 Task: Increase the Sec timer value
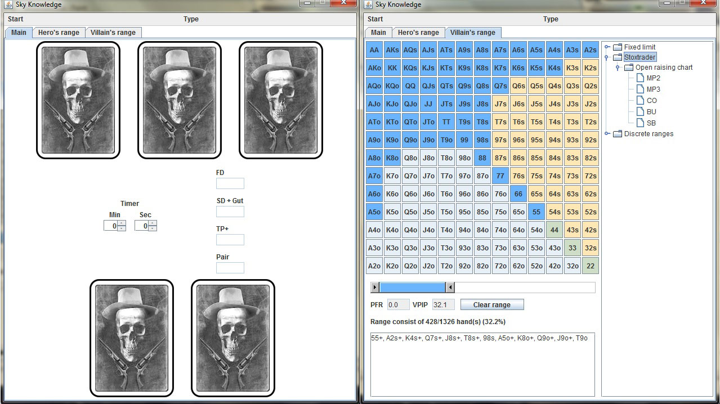click(153, 223)
